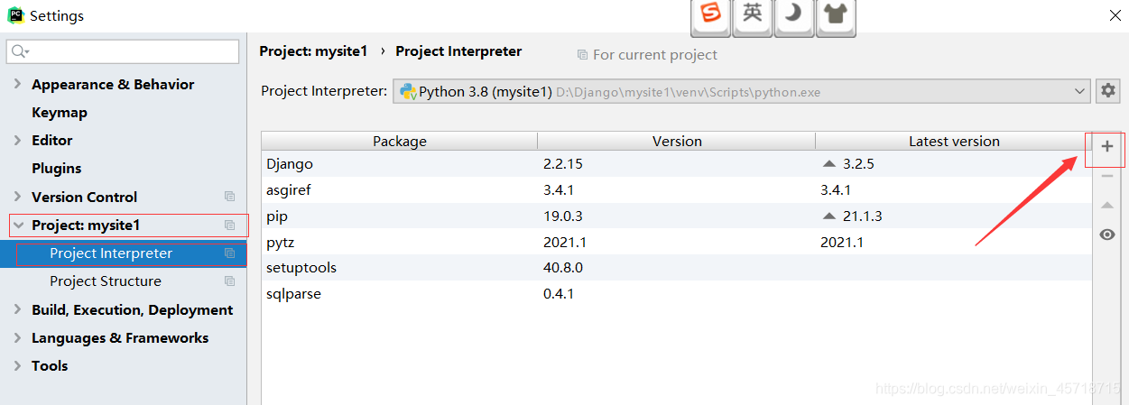The width and height of the screenshot is (1129, 405).
Task: Click the shirt skin icon in IME toolbar
Action: (836, 14)
